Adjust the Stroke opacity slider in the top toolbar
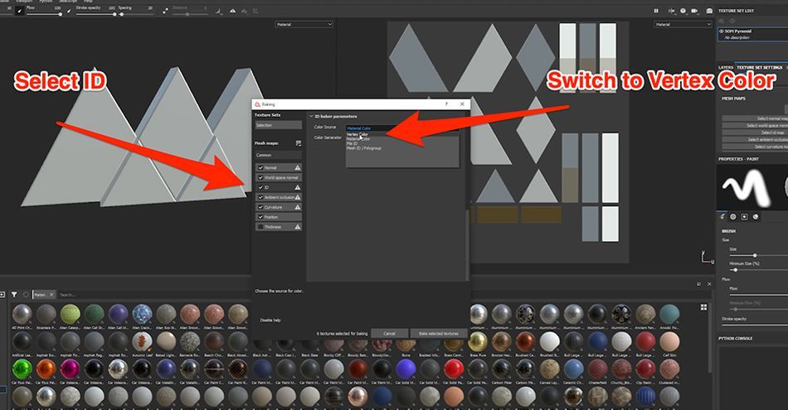 95,14
